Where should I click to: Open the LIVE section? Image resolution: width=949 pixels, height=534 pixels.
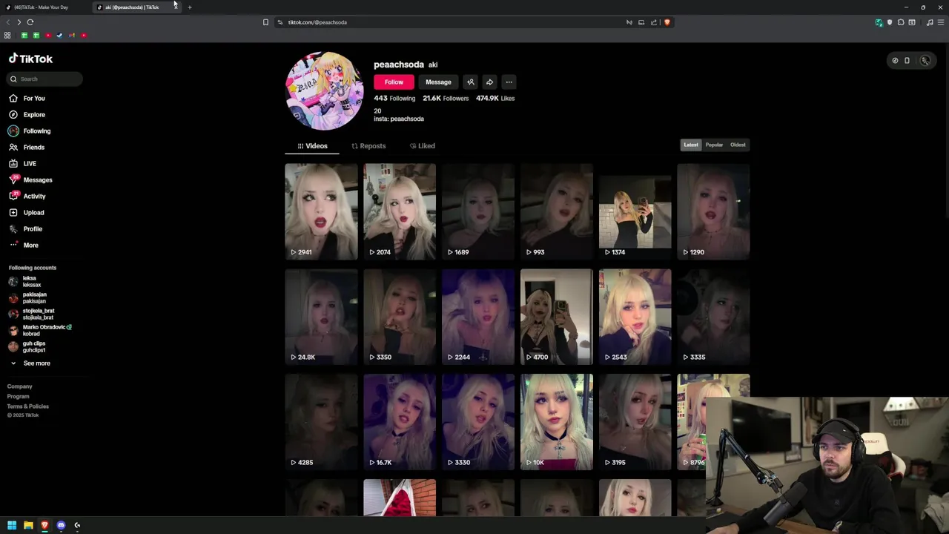point(22,163)
